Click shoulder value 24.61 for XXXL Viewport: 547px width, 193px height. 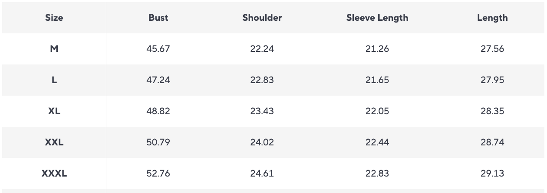[262, 174]
